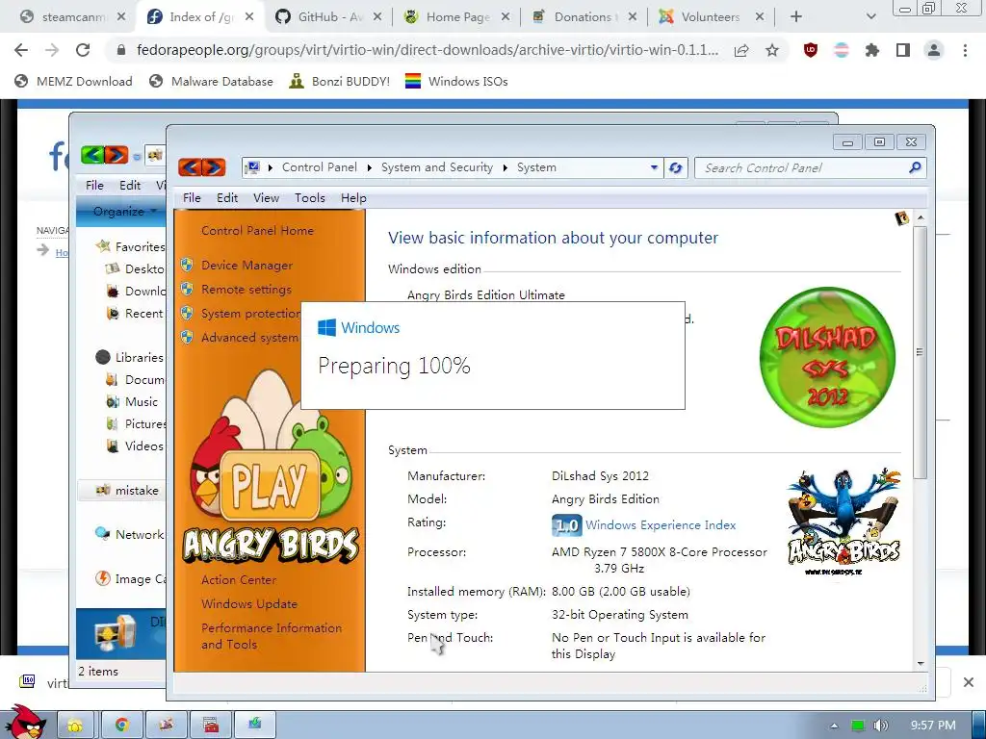Screen dimensions: 986x739
Task: Open the Action Center link
Action: 239,579
